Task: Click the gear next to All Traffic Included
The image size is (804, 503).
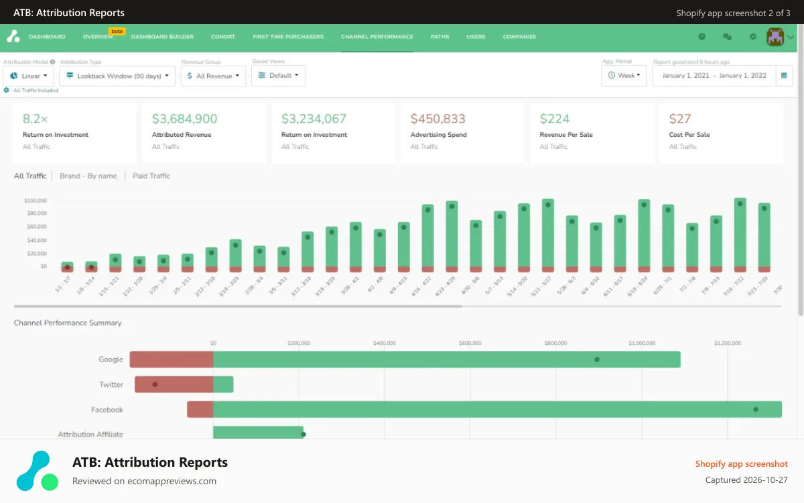Action: coord(6,90)
